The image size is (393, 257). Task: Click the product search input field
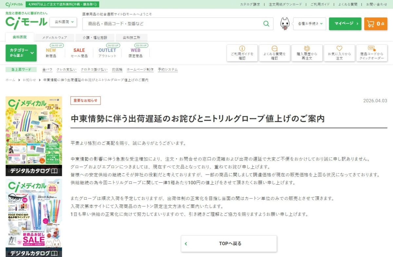pos(173,24)
